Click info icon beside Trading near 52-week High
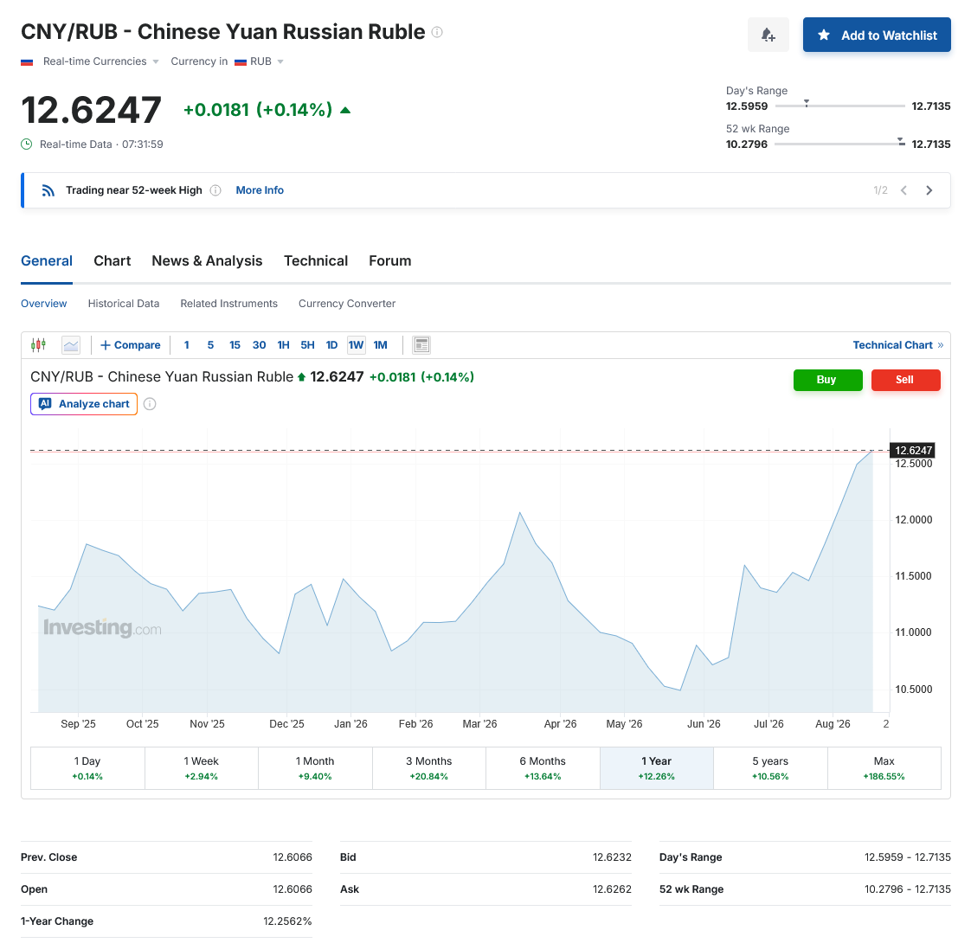The width and height of the screenshot is (971, 943). [x=215, y=190]
